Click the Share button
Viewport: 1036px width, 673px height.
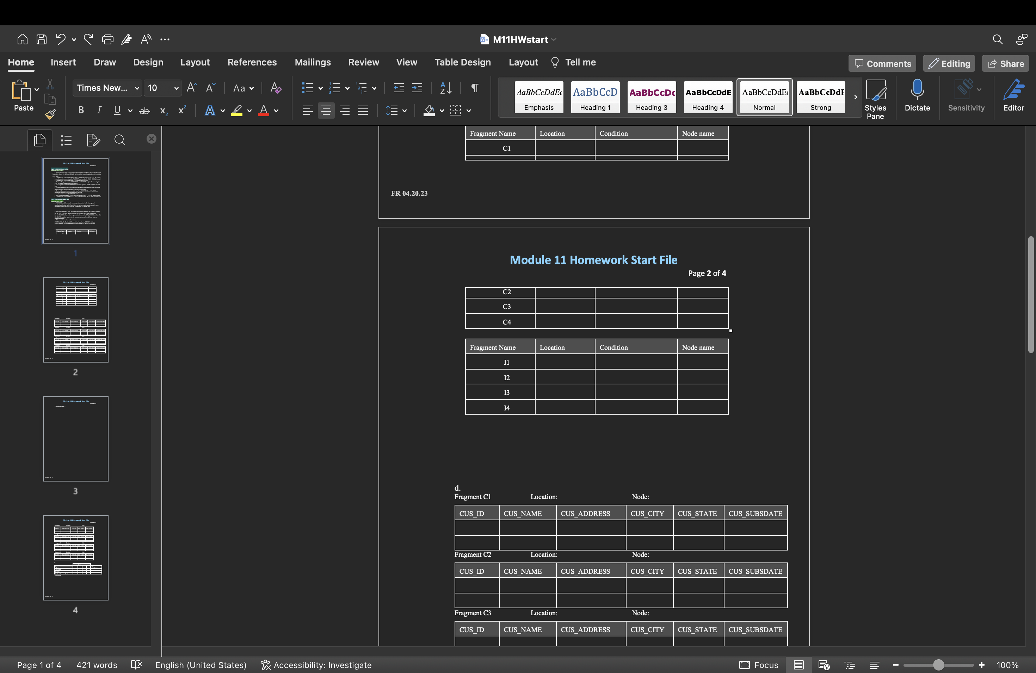coord(1006,63)
